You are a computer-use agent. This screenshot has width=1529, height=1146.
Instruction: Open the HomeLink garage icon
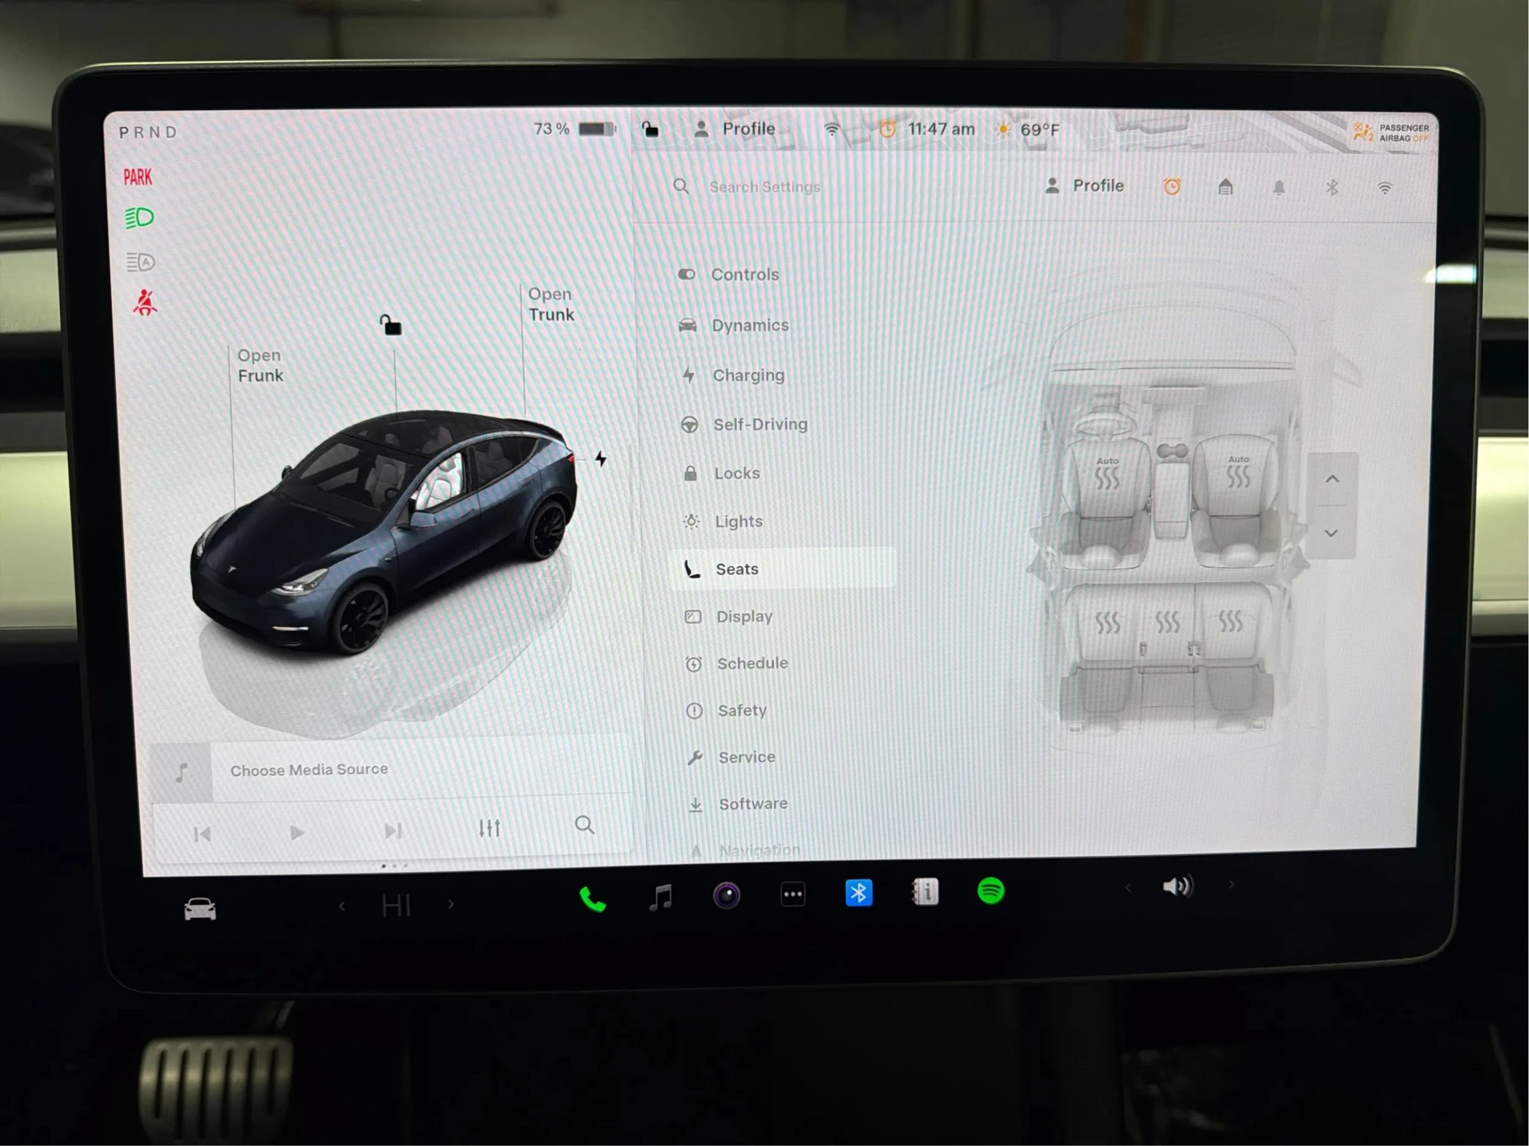pos(1225,187)
